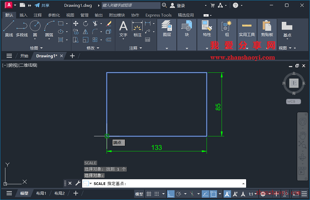310x200 pixels.
Task: Open the Annotate (注释) ribbon tab
Action: (x=37, y=15)
